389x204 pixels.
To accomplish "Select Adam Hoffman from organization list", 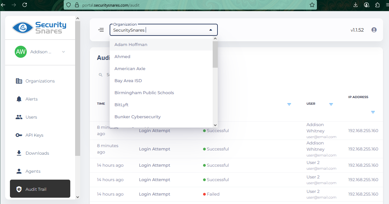I will click(161, 45).
